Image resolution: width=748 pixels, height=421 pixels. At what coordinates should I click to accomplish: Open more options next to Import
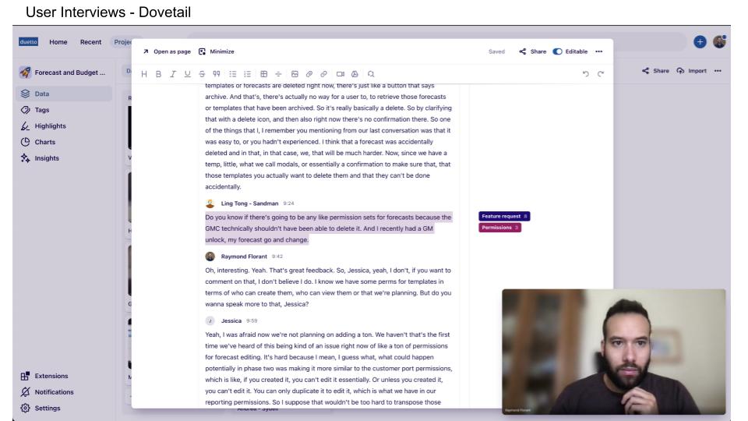(x=718, y=71)
